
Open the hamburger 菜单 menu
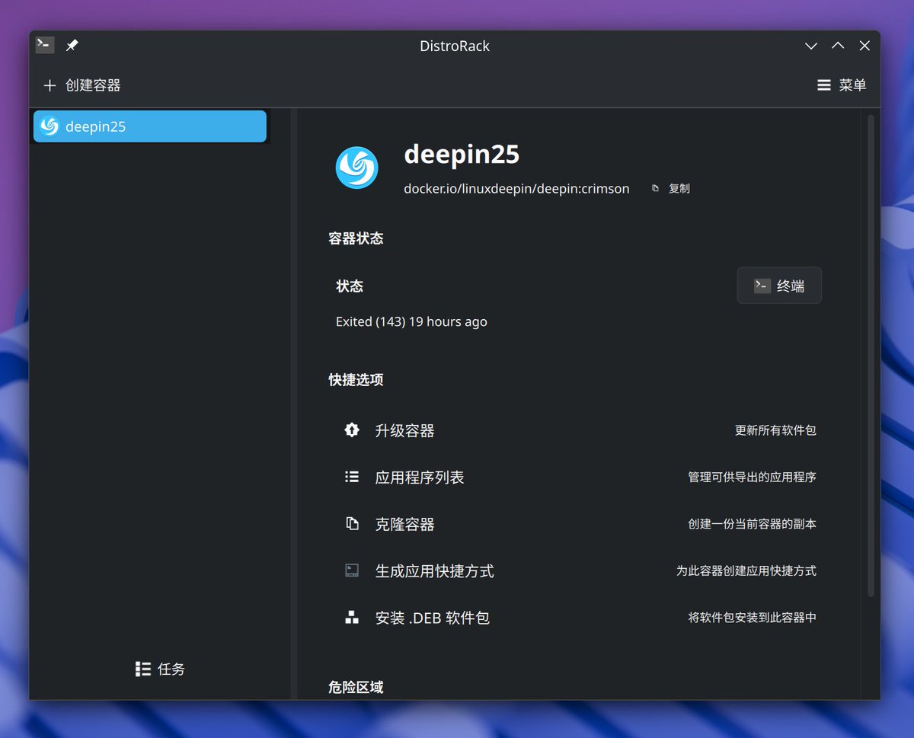[842, 85]
